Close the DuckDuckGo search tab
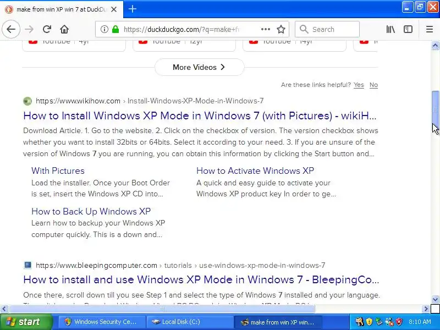Viewport: 440px width, 330px height. click(x=114, y=9)
